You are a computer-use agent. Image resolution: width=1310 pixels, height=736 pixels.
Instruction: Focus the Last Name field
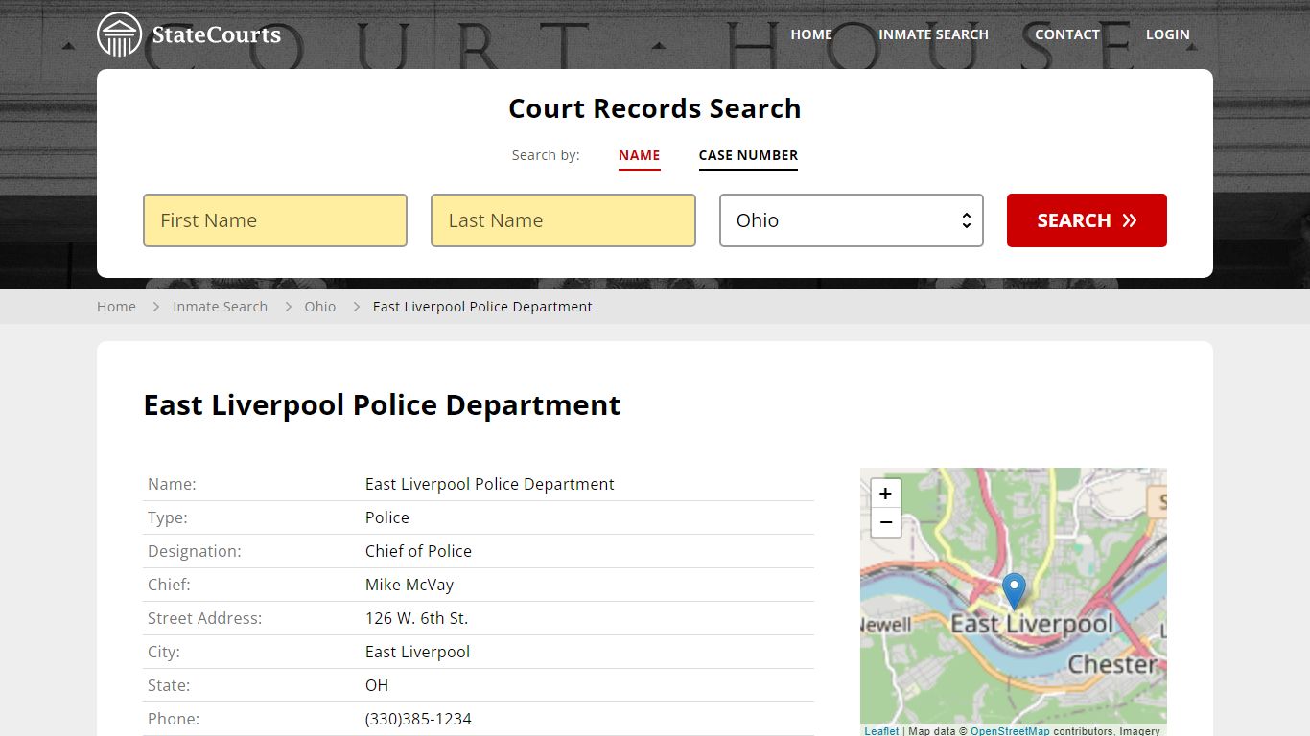(563, 220)
